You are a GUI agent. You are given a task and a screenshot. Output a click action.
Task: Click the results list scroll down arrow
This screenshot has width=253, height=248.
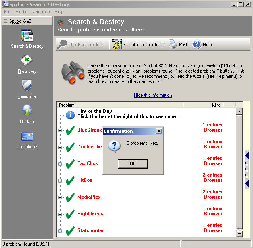[x=239, y=234]
